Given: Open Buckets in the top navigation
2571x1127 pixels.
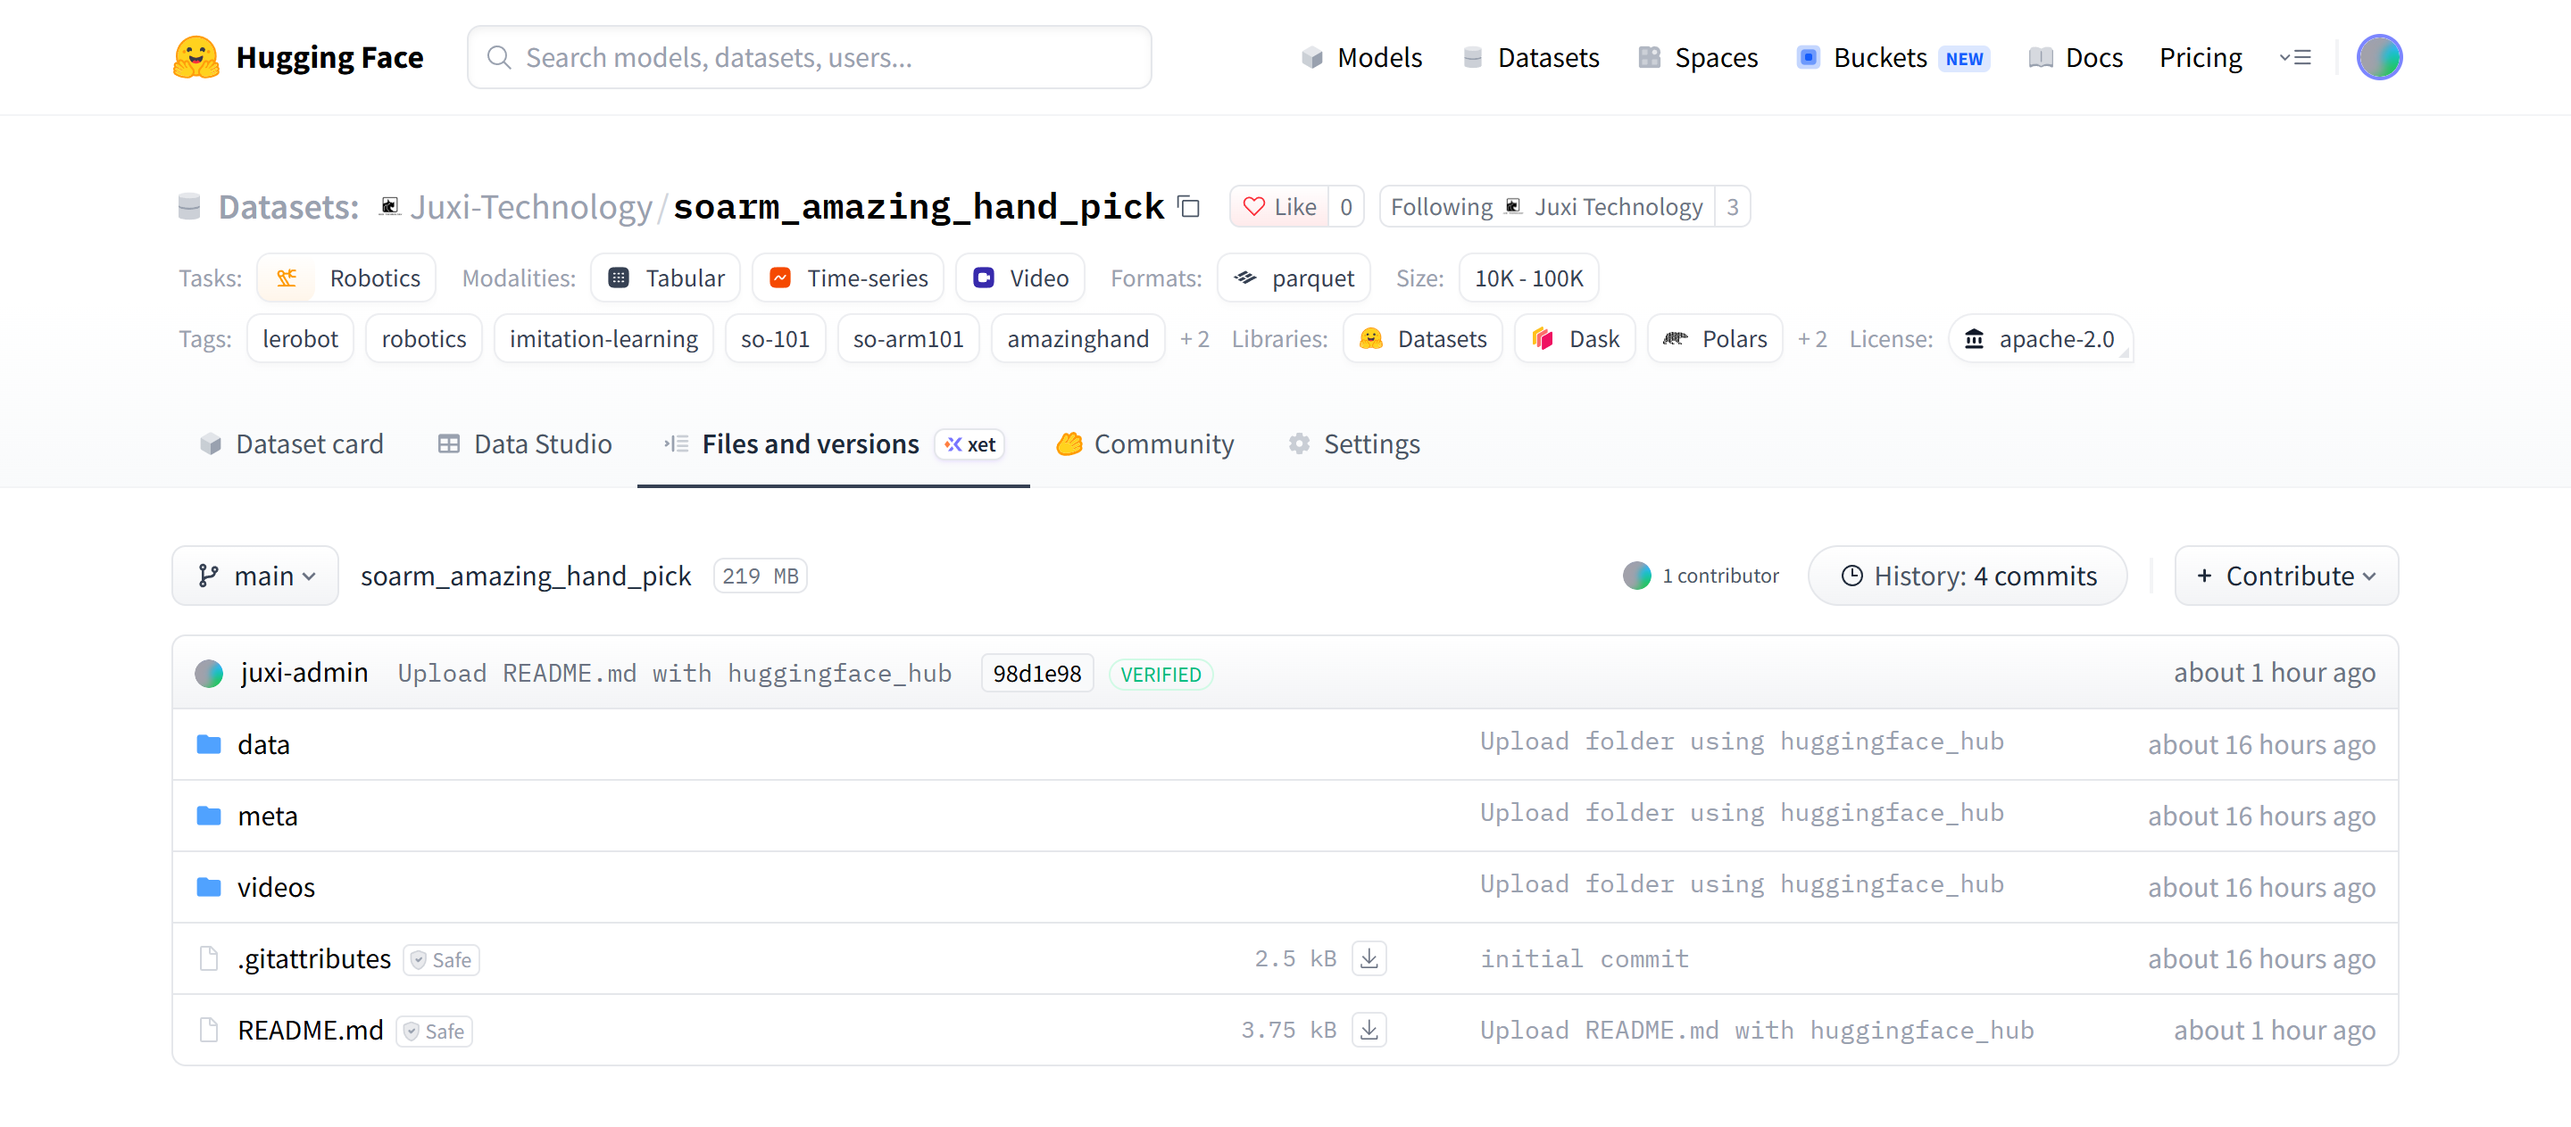Looking at the screenshot, I should tap(1893, 57).
